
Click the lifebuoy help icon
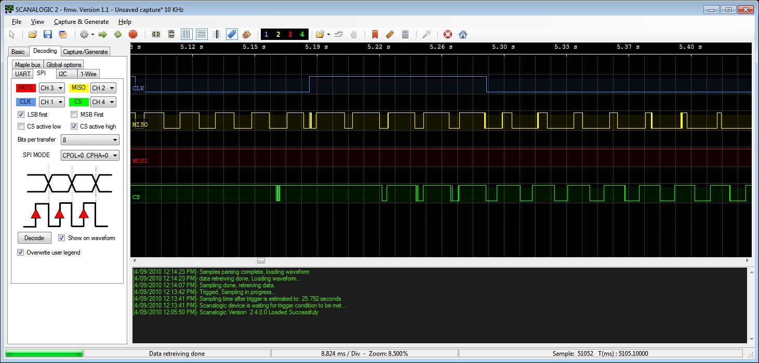click(447, 34)
